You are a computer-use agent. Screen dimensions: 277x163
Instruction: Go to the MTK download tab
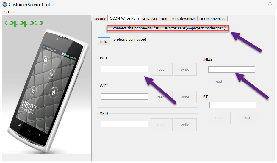pos(184,19)
